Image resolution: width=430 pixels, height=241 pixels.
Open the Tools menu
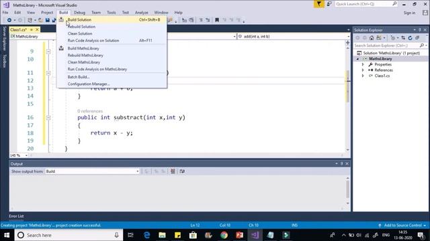tap(111, 13)
